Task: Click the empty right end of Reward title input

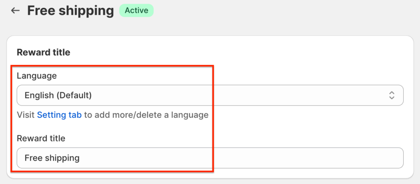Action: point(369,158)
